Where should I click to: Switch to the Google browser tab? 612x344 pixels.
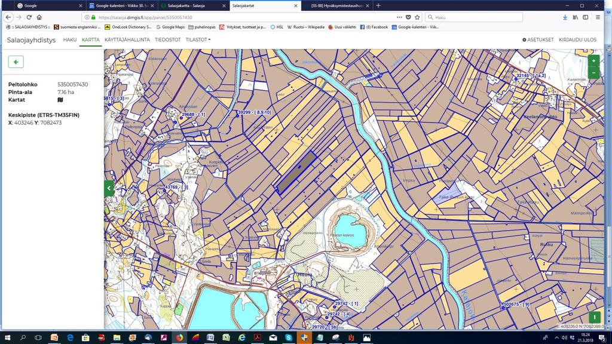49,5
